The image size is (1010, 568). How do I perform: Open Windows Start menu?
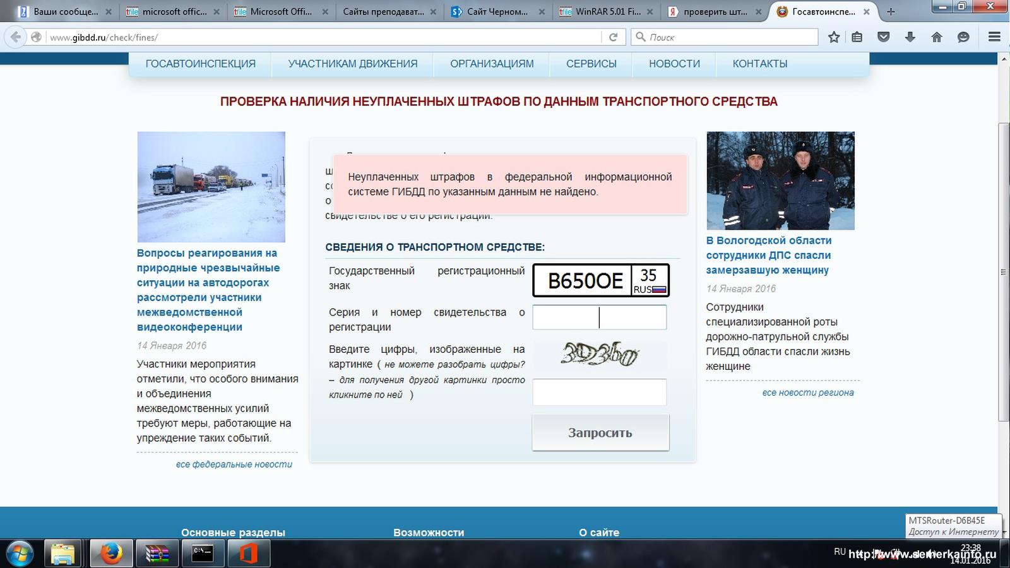point(19,554)
